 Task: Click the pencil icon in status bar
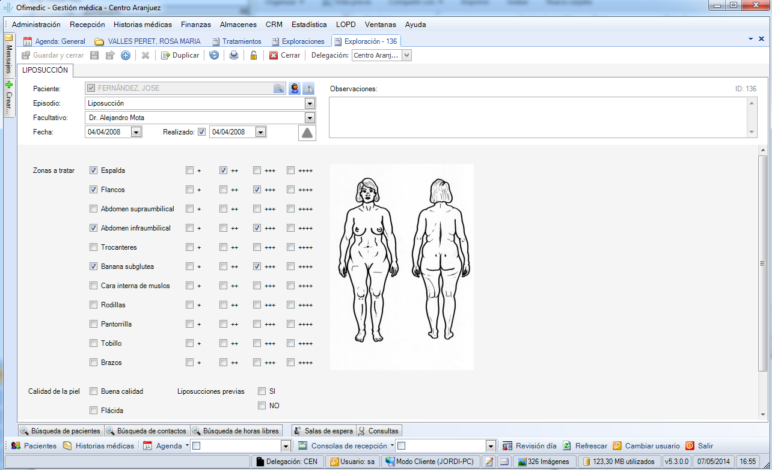pyautogui.click(x=489, y=462)
